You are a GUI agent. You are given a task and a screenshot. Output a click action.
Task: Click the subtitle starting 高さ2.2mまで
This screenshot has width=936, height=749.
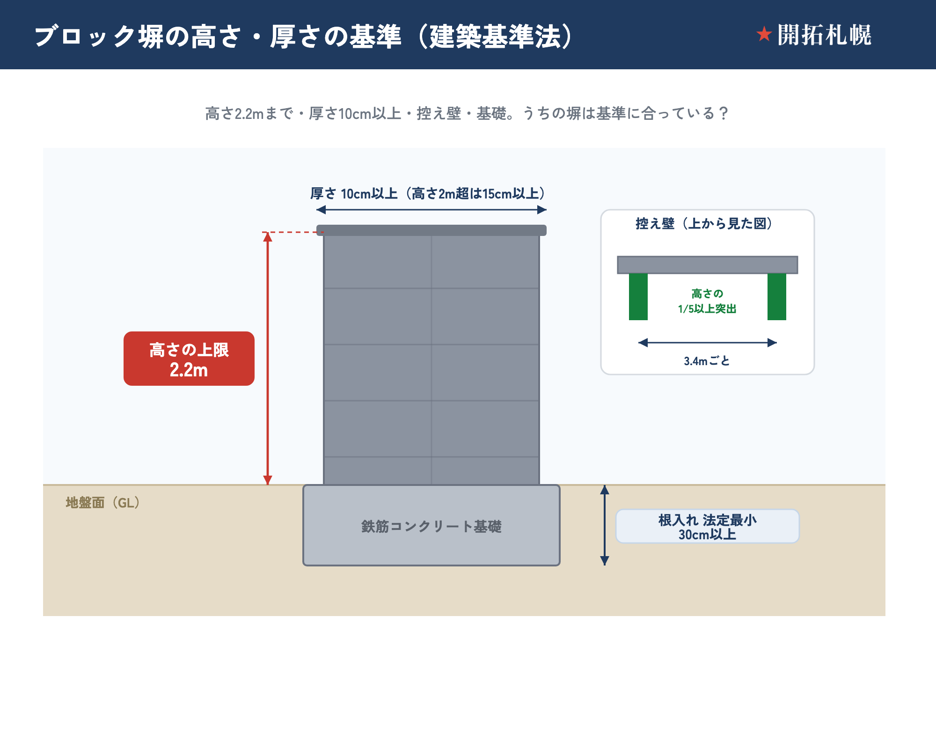[467, 113]
